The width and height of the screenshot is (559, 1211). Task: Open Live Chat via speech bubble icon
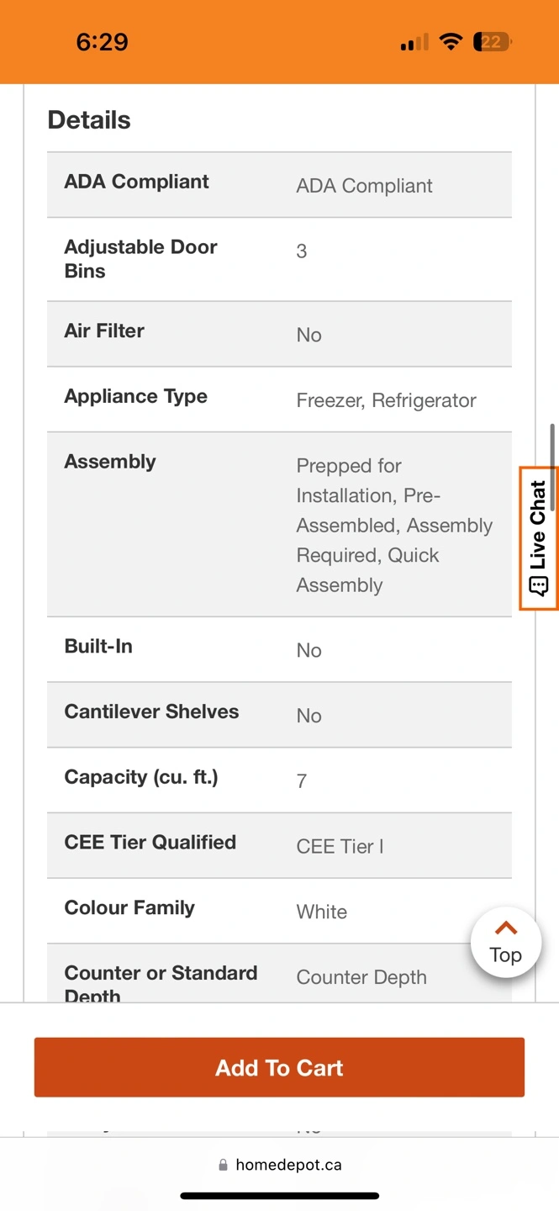(x=539, y=585)
